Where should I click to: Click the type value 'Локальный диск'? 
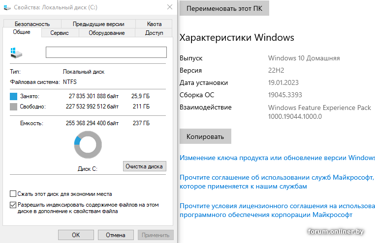point(84,72)
